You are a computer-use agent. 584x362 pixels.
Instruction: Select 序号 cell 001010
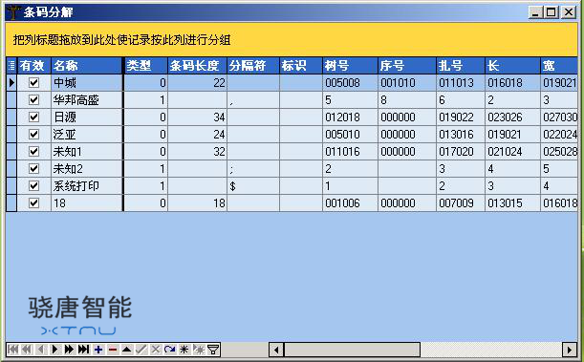coord(407,82)
